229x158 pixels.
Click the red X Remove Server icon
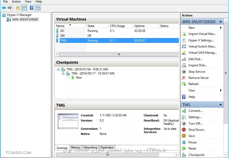click(x=184, y=78)
